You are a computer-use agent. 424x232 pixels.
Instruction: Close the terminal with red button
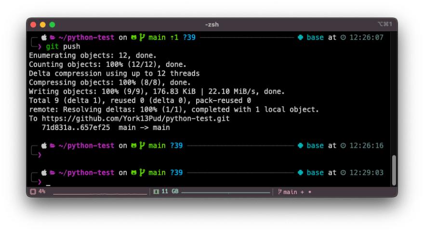[33, 25]
